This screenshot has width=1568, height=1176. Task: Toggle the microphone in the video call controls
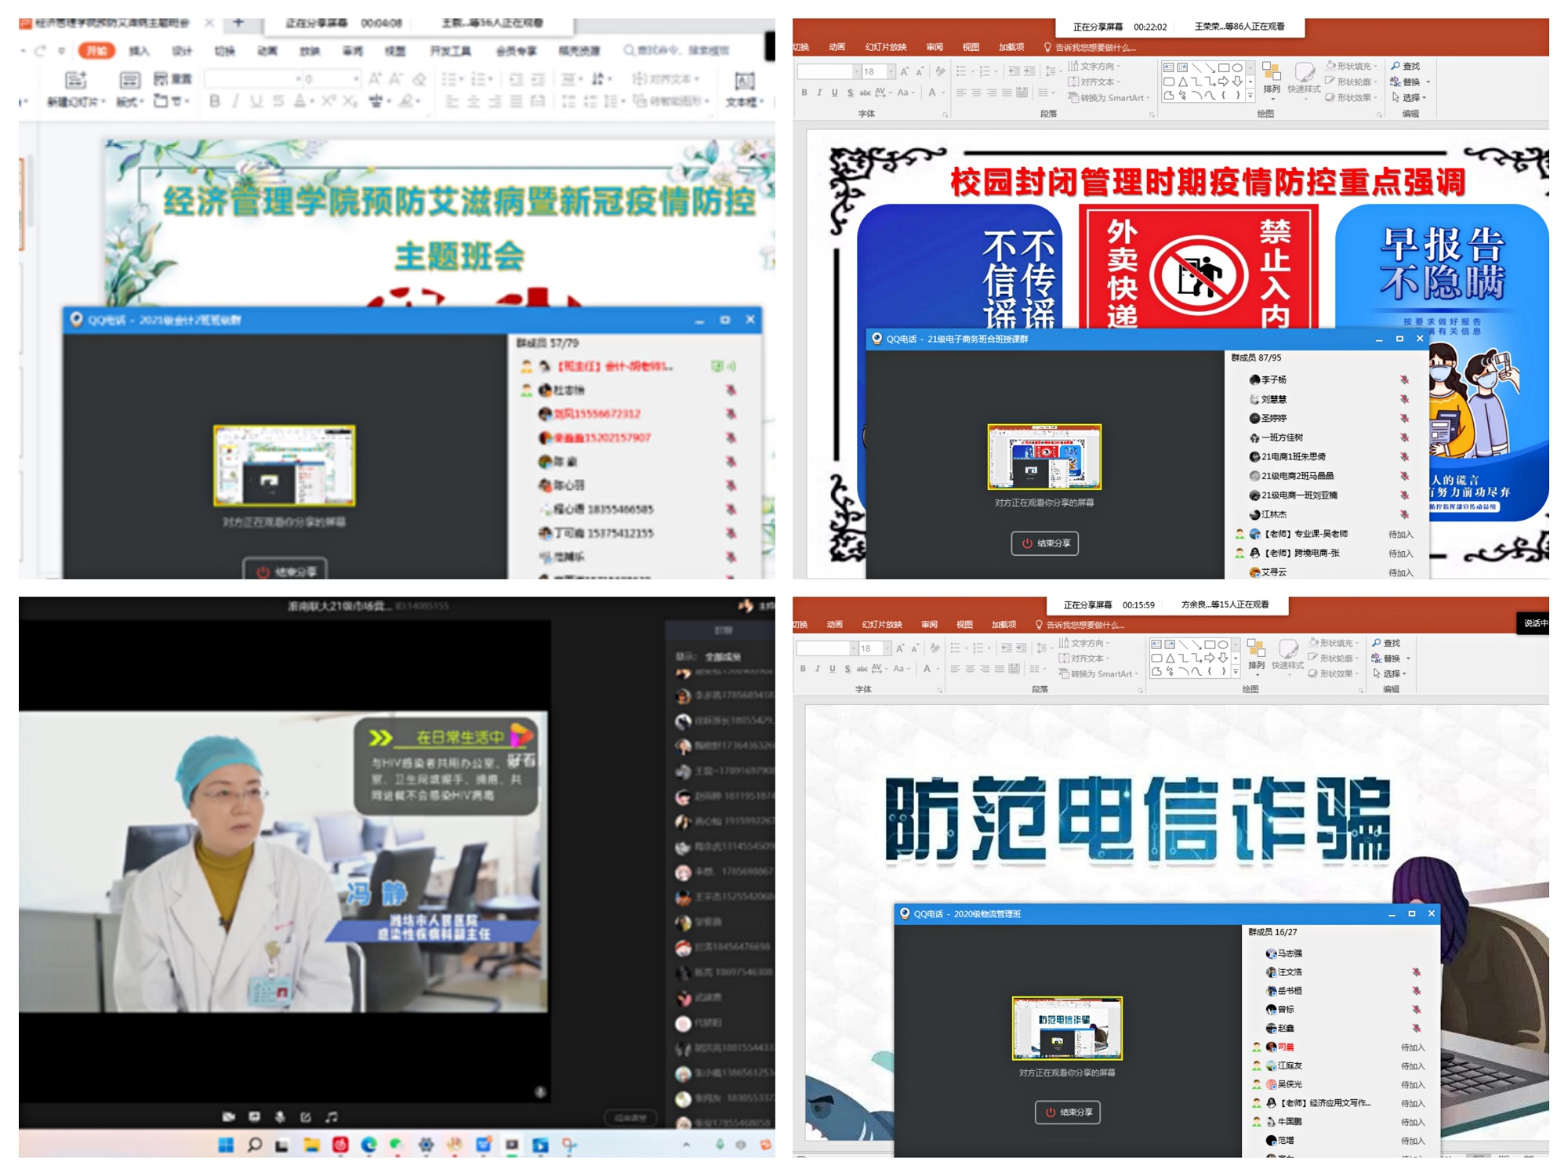[279, 1116]
